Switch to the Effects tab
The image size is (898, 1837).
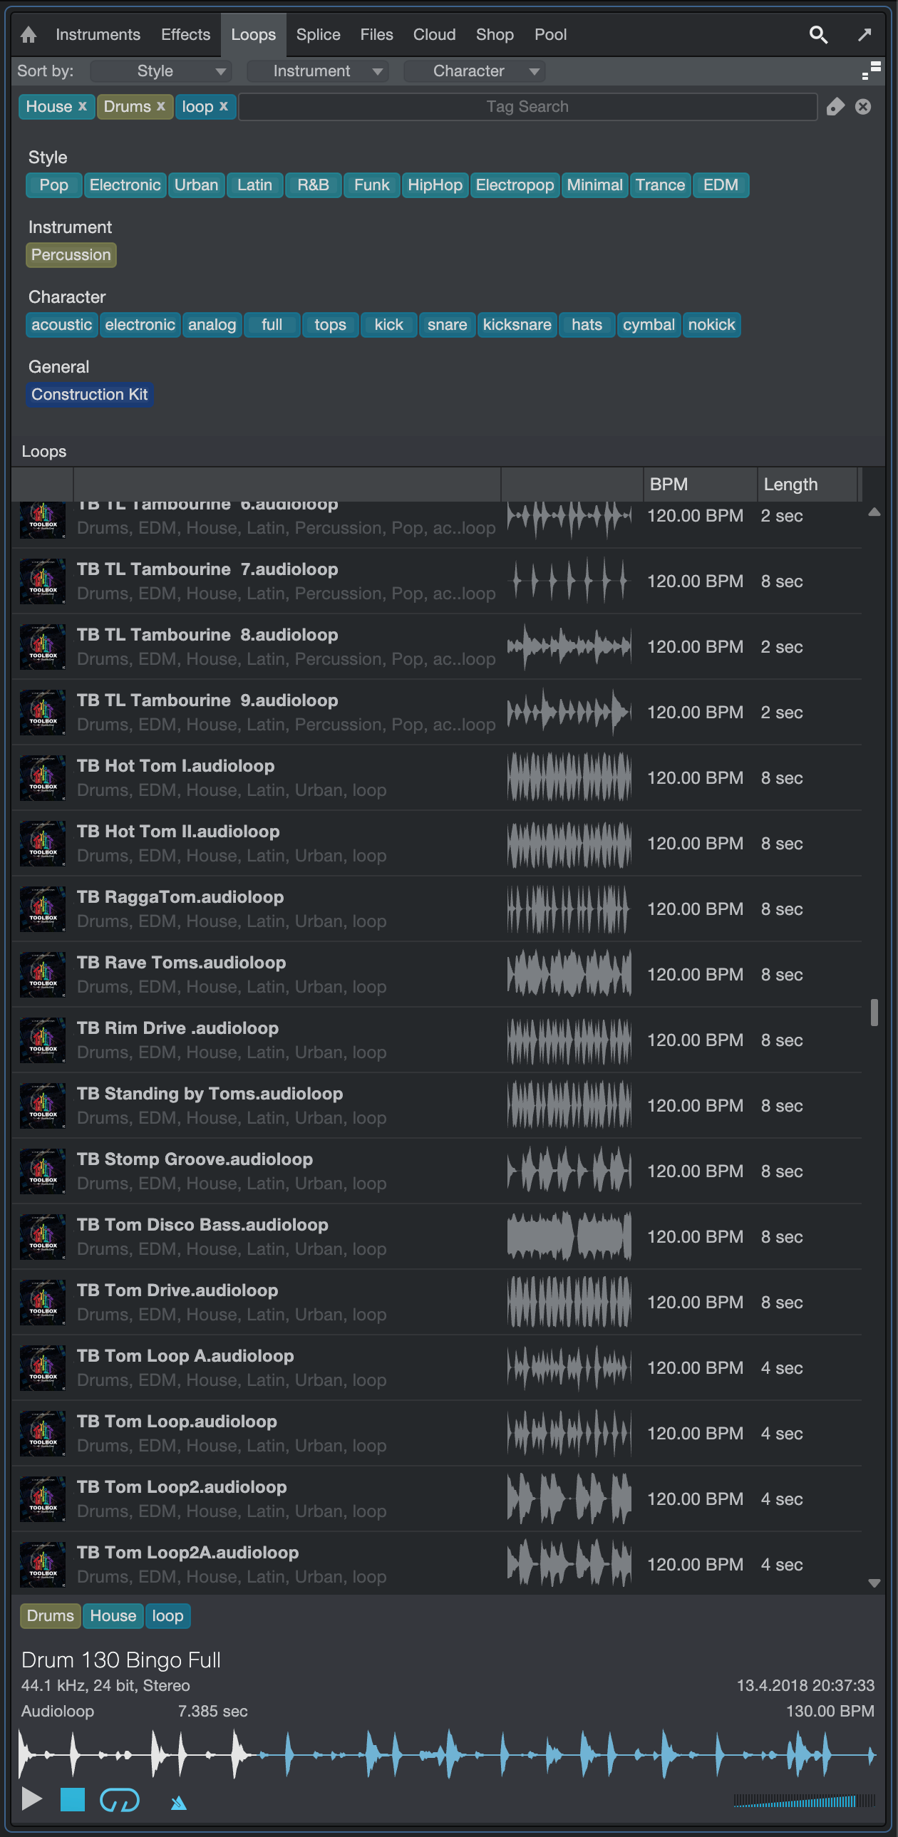pos(185,34)
